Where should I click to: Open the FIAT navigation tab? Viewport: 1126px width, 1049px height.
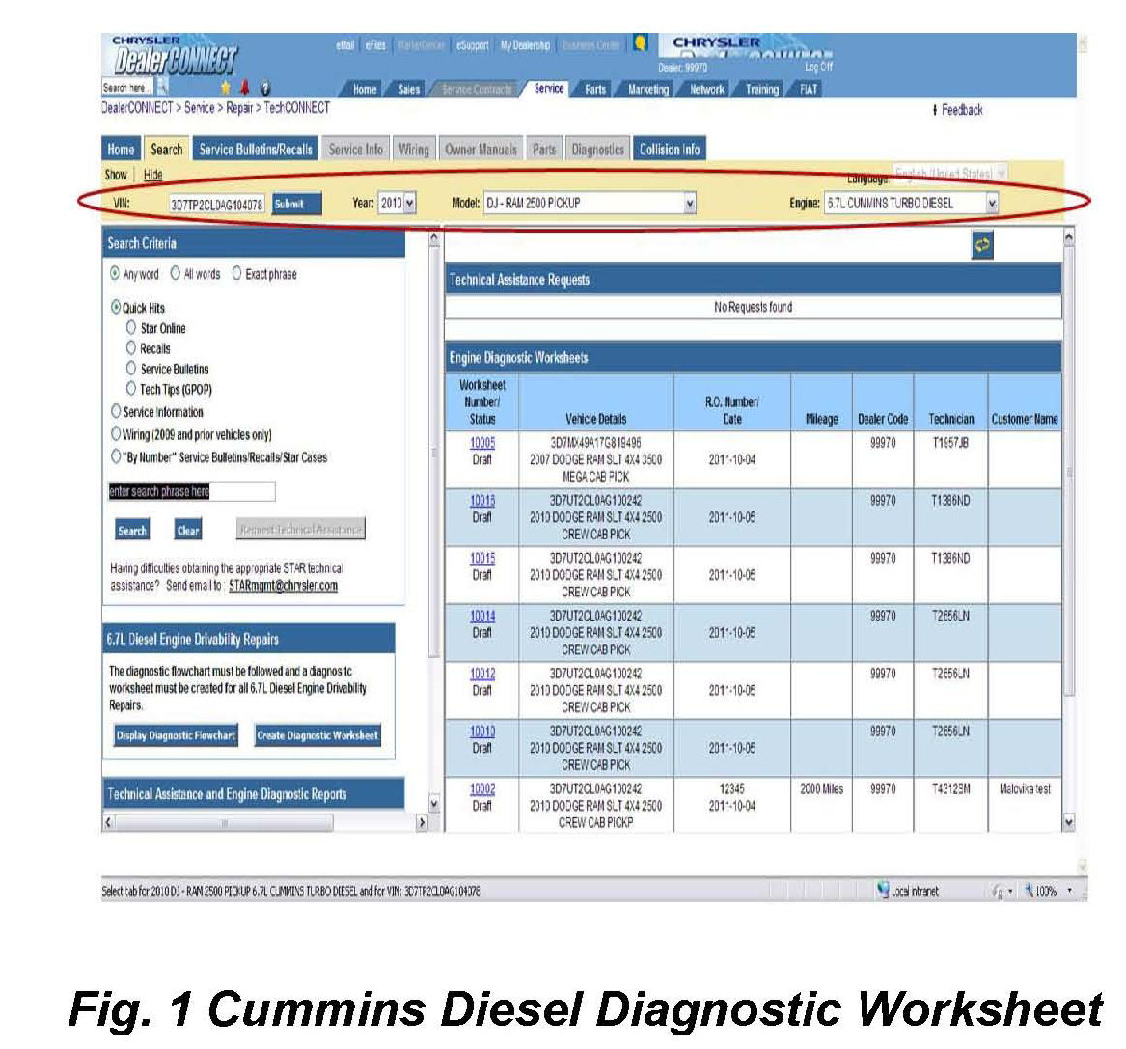pos(808,89)
